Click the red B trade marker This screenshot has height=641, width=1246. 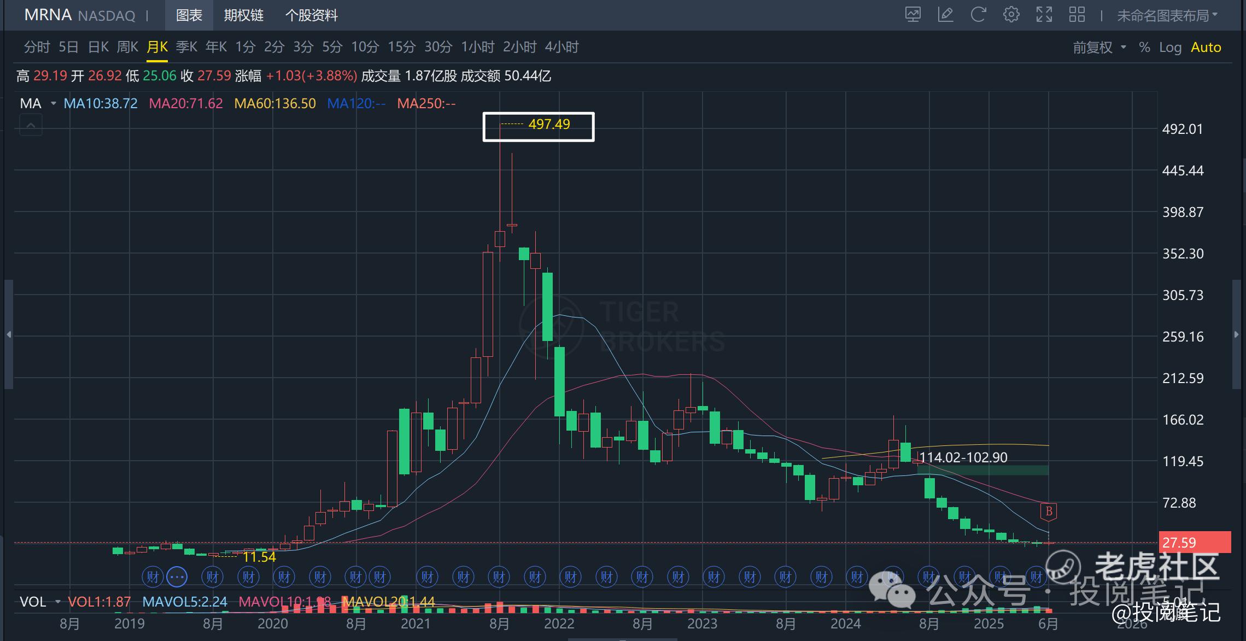click(1049, 511)
